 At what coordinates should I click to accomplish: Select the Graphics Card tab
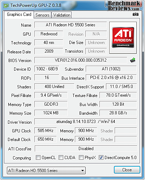[19, 14]
